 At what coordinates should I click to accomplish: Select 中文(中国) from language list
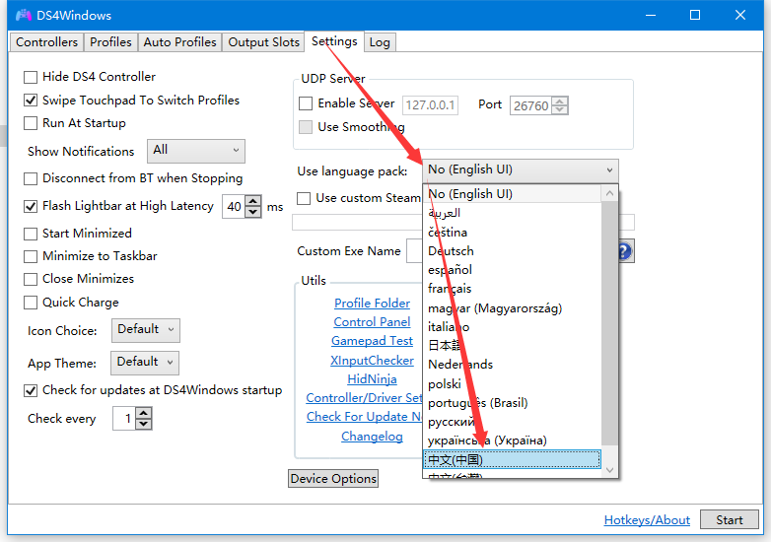click(512, 459)
